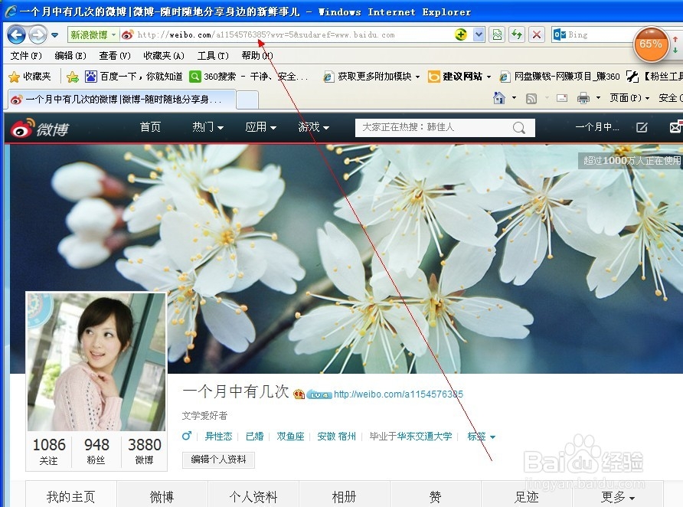683x507 pixels.
Task: Click the orange 65% speed ball
Action: [651, 44]
